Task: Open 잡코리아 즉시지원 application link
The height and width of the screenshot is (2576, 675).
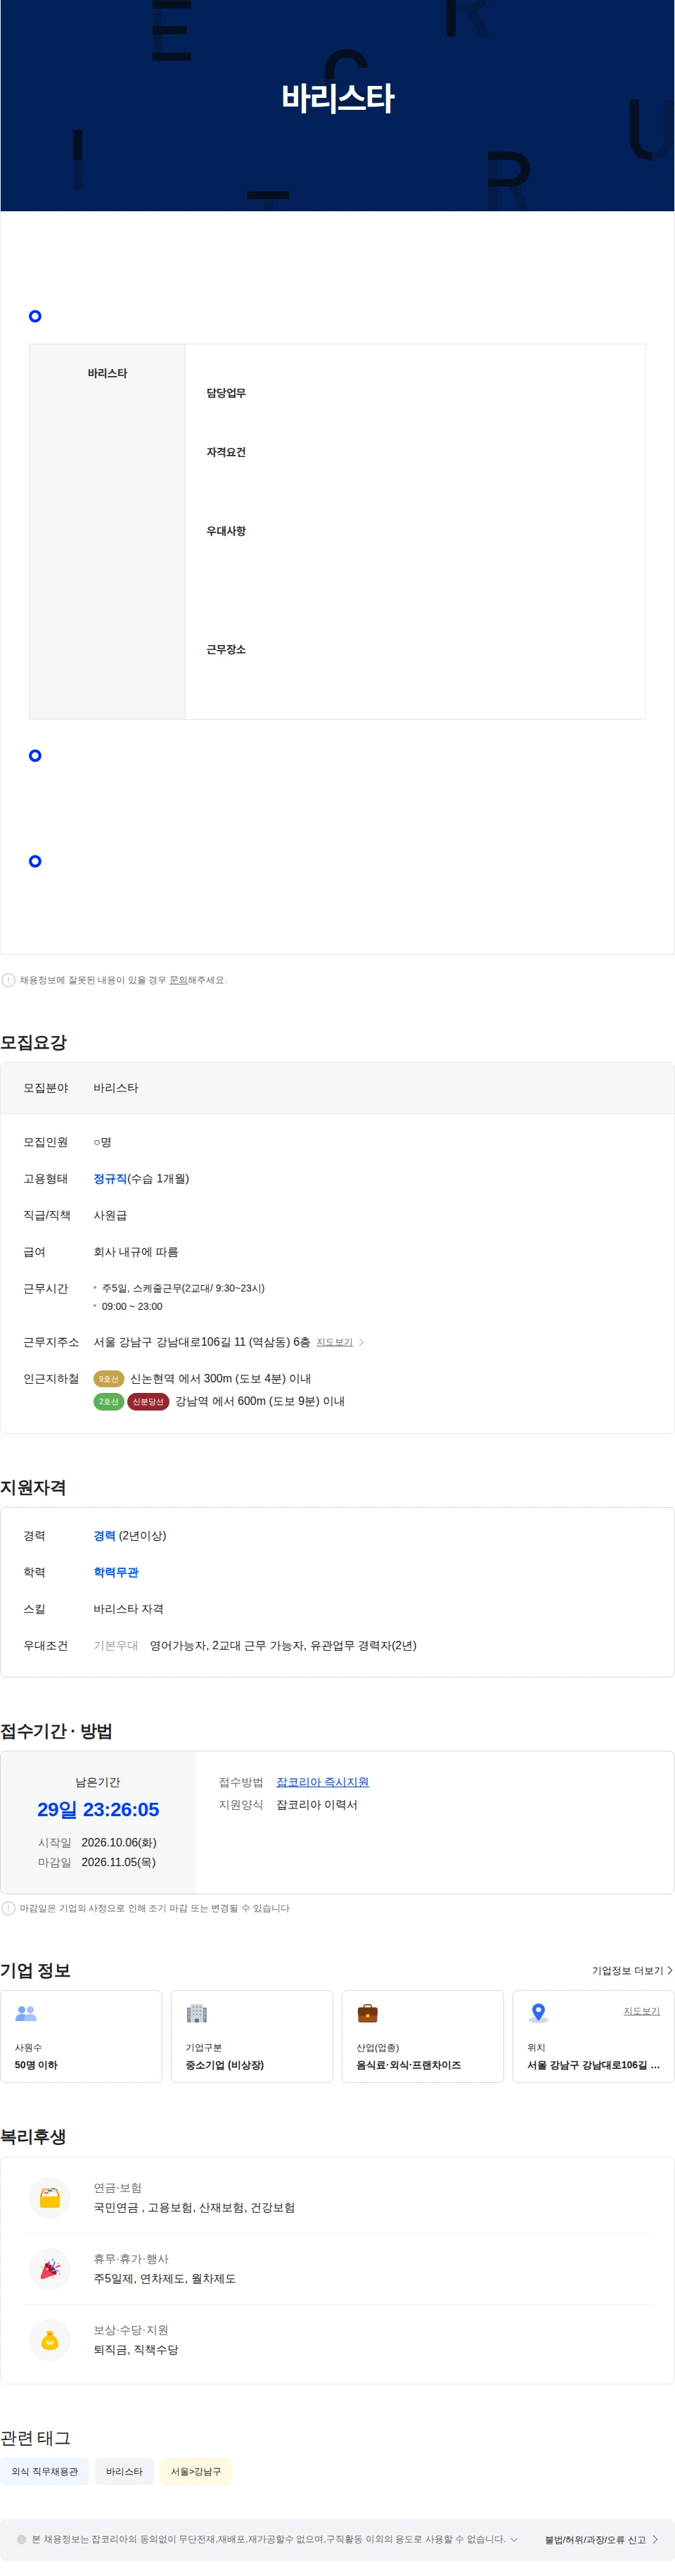Action: [x=323, y=1782]
